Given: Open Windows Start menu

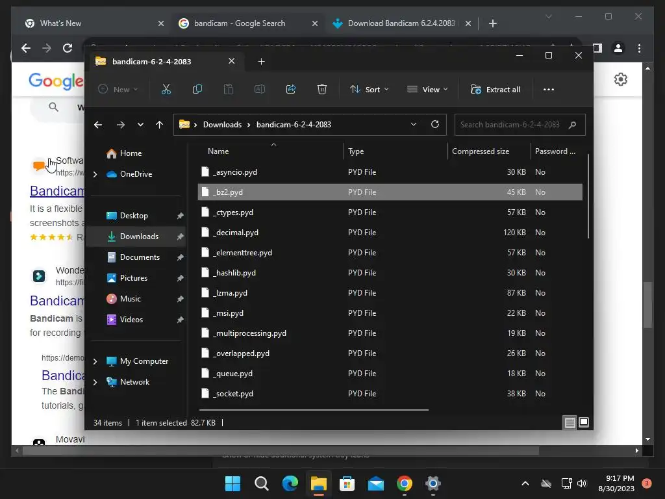Looking at the screenshot, I should coord(232,483).
